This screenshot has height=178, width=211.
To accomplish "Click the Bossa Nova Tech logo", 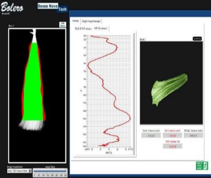I will coord(52,8).
